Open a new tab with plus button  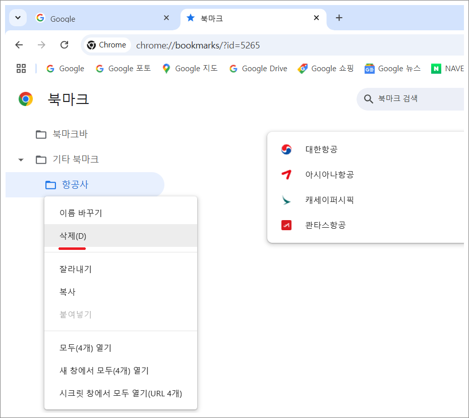pyautogui.click(x=339, y=18)
